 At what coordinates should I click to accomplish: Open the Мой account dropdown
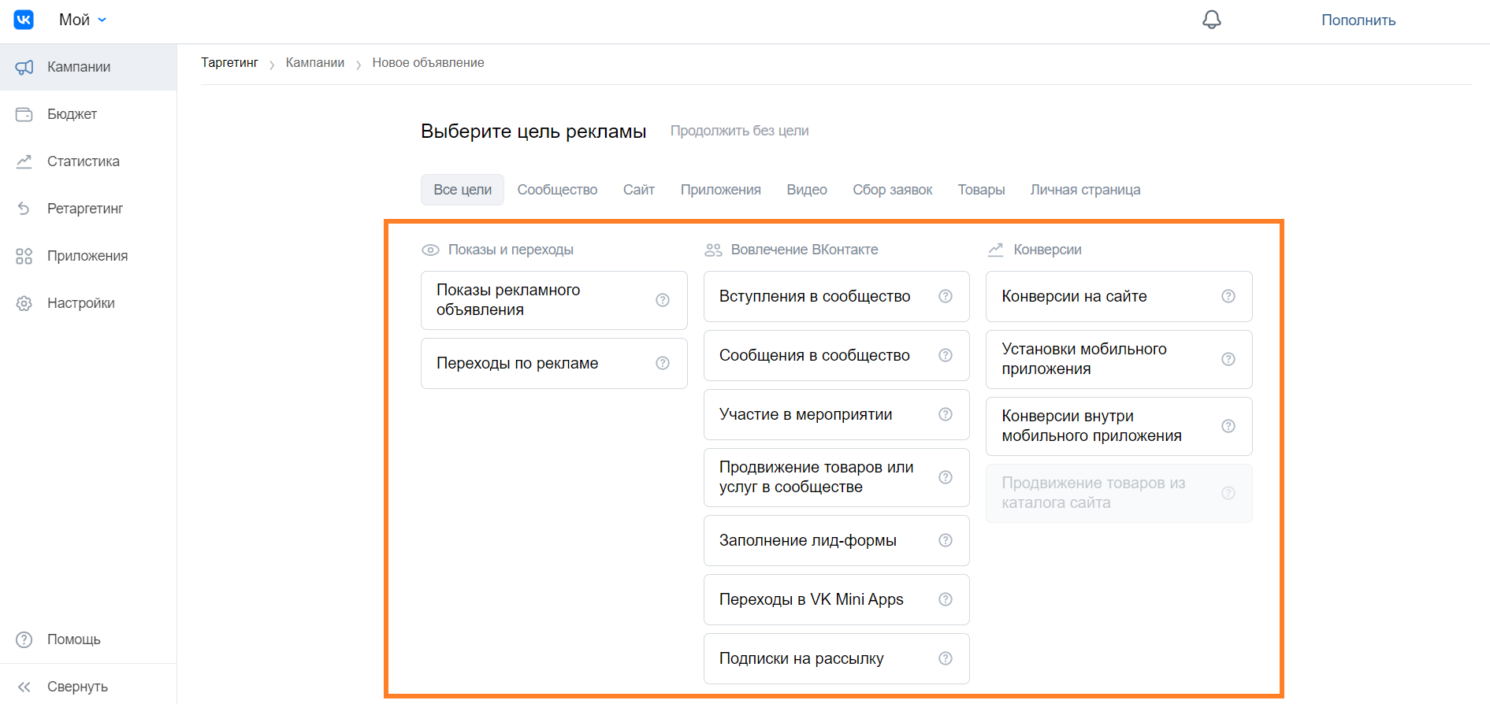(x=83, y=20)
